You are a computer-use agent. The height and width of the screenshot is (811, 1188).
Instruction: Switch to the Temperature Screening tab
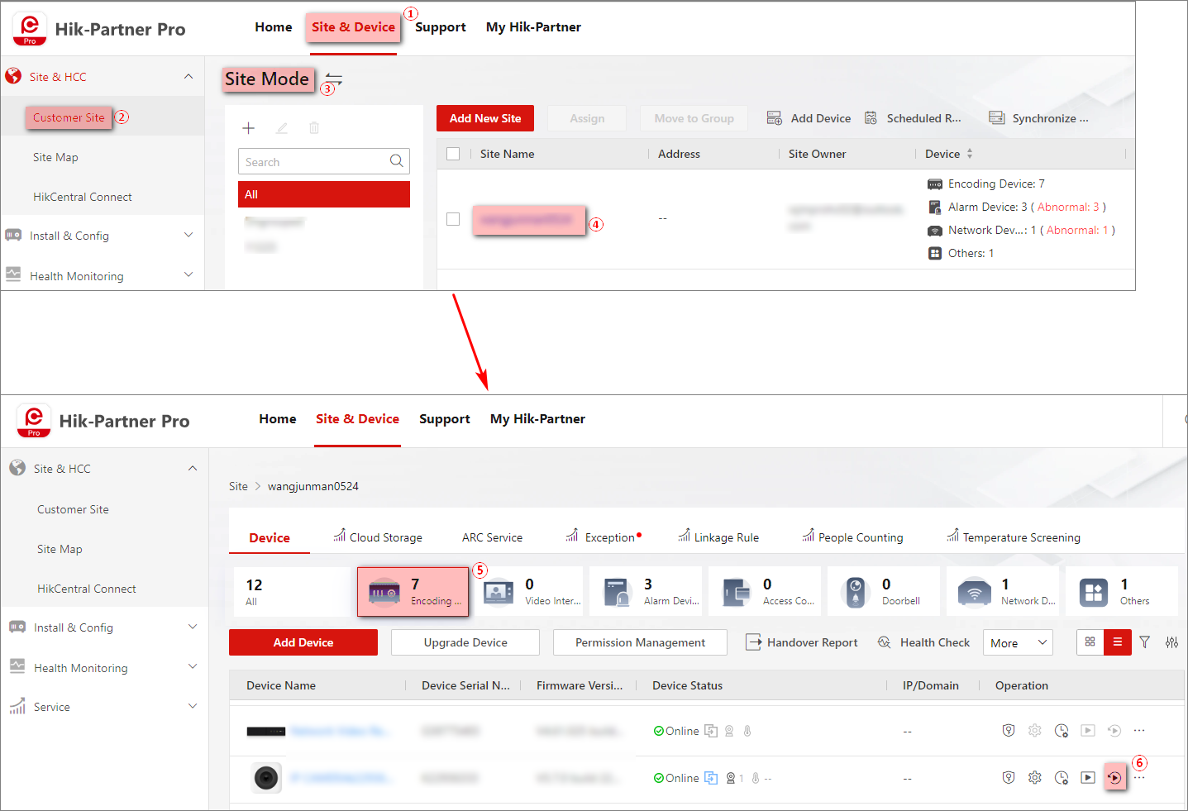pos(1014,537)
